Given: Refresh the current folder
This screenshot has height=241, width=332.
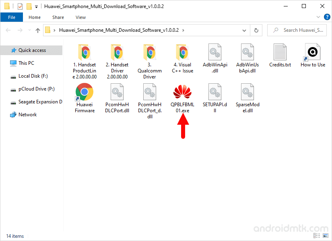Looking at the screenshot, I should (256, 30).
